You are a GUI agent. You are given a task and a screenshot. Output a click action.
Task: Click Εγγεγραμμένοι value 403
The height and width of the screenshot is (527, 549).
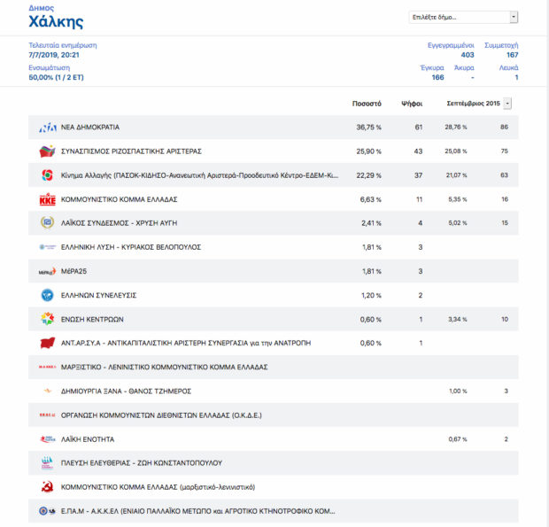468,55
